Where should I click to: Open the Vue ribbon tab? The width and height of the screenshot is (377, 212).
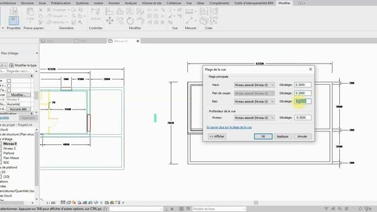[x=189, y=3]
